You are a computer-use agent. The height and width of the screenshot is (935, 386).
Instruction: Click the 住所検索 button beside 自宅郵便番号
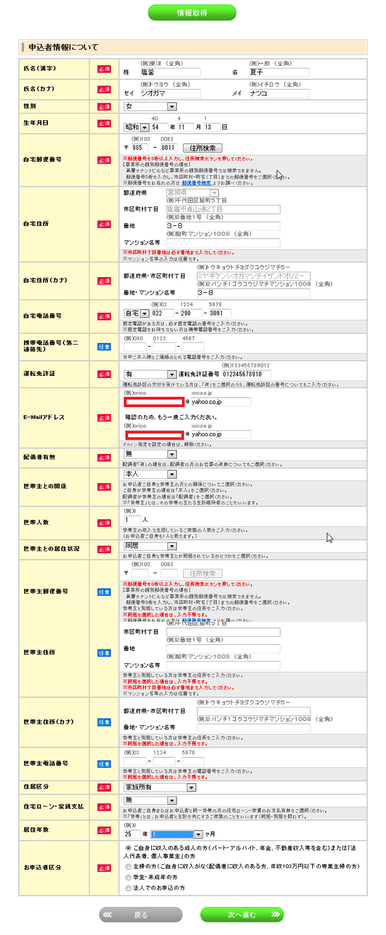pos(202,148)
